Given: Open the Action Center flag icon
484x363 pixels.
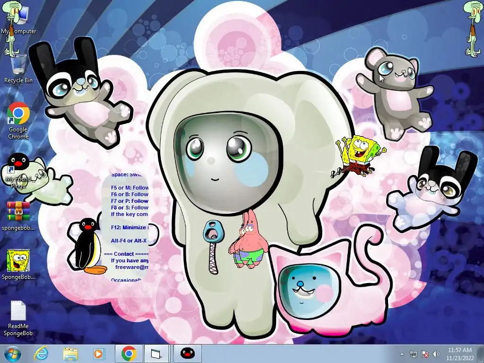Looking at the screenshot, I should click(425, 354).
